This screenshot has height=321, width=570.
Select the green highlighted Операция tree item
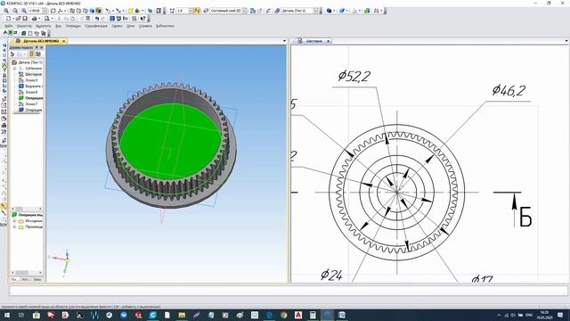coord(31,98)
